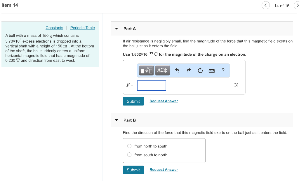This screenshot has width=299, height=181.
Task: Open help question mark icon
Action: click(x=223, y=70)
